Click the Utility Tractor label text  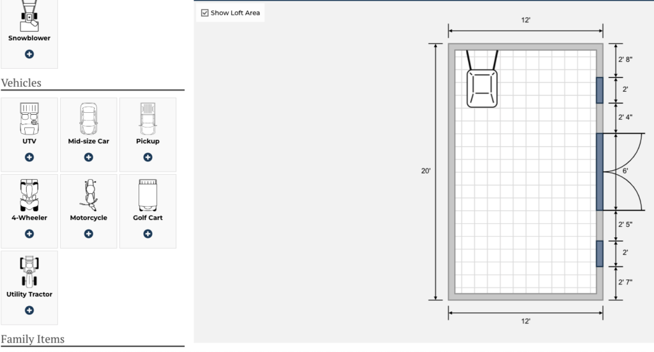pos(29,295)
